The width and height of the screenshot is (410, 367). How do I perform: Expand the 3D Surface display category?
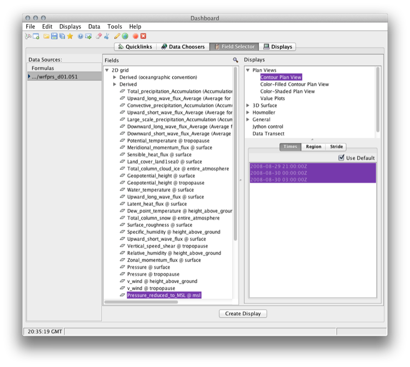click(x=248, y=106)
